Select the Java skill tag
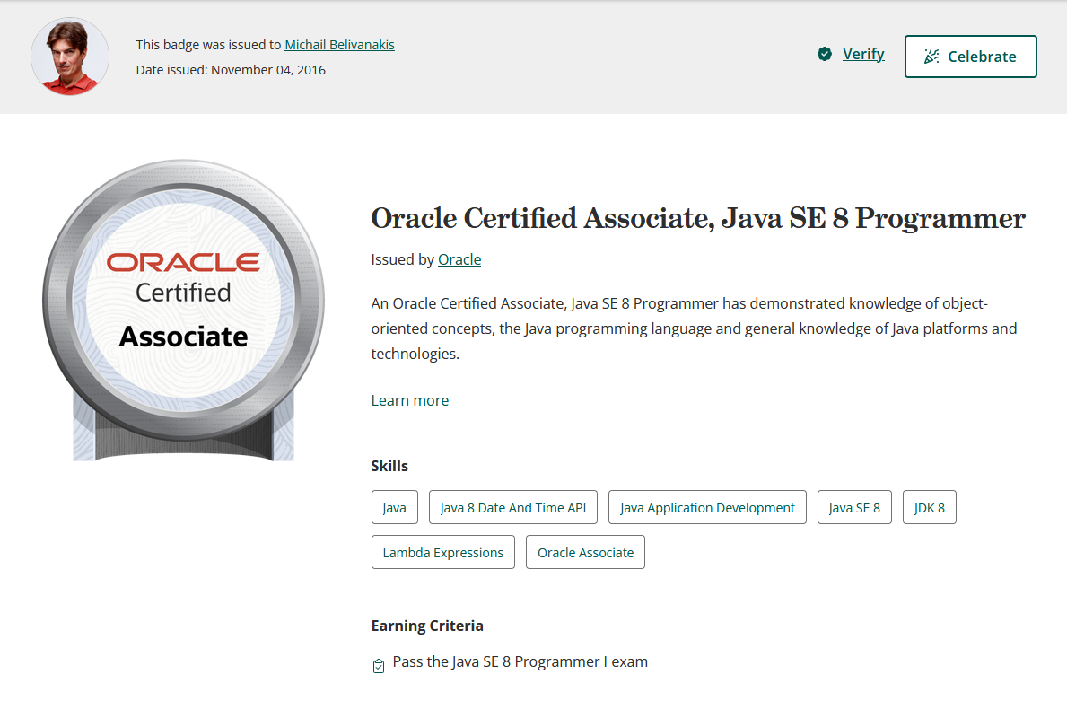1067x709 pixels. (x=395, y=506)
